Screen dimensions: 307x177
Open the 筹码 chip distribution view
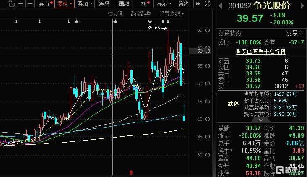(x=104, y=4)
